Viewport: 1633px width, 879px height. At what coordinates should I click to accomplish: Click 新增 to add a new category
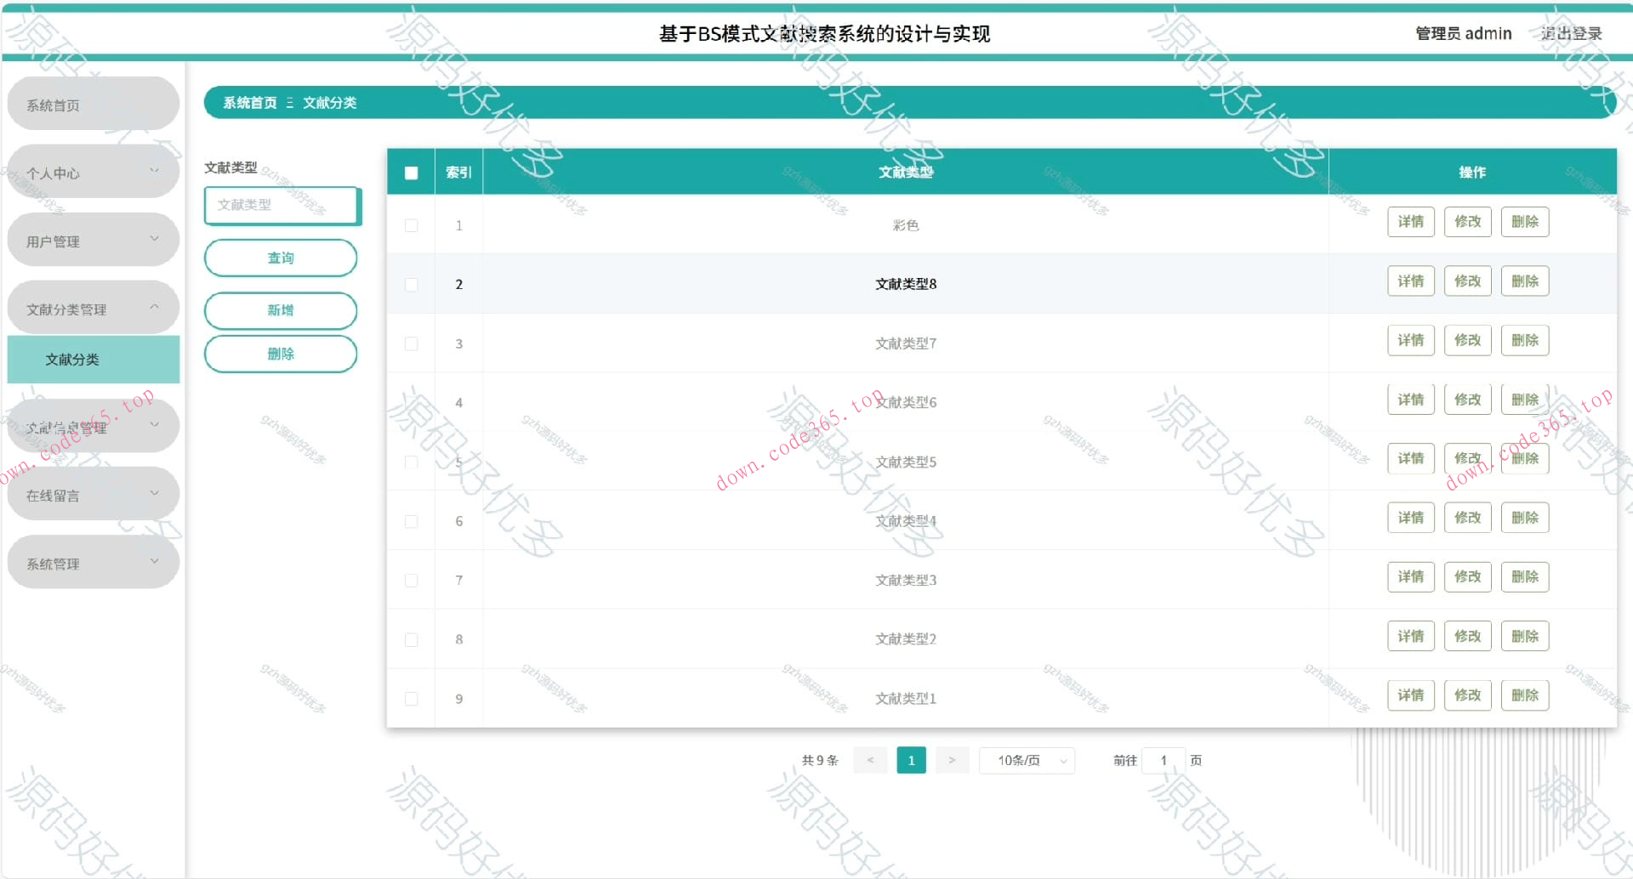coord(281,310)
